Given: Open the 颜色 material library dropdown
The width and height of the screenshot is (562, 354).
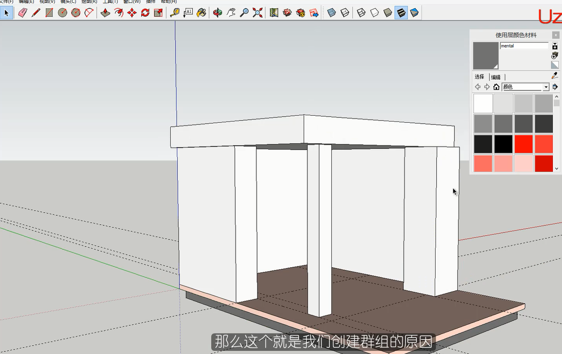Looking at the screenshot, I should (x=546, y=87).
